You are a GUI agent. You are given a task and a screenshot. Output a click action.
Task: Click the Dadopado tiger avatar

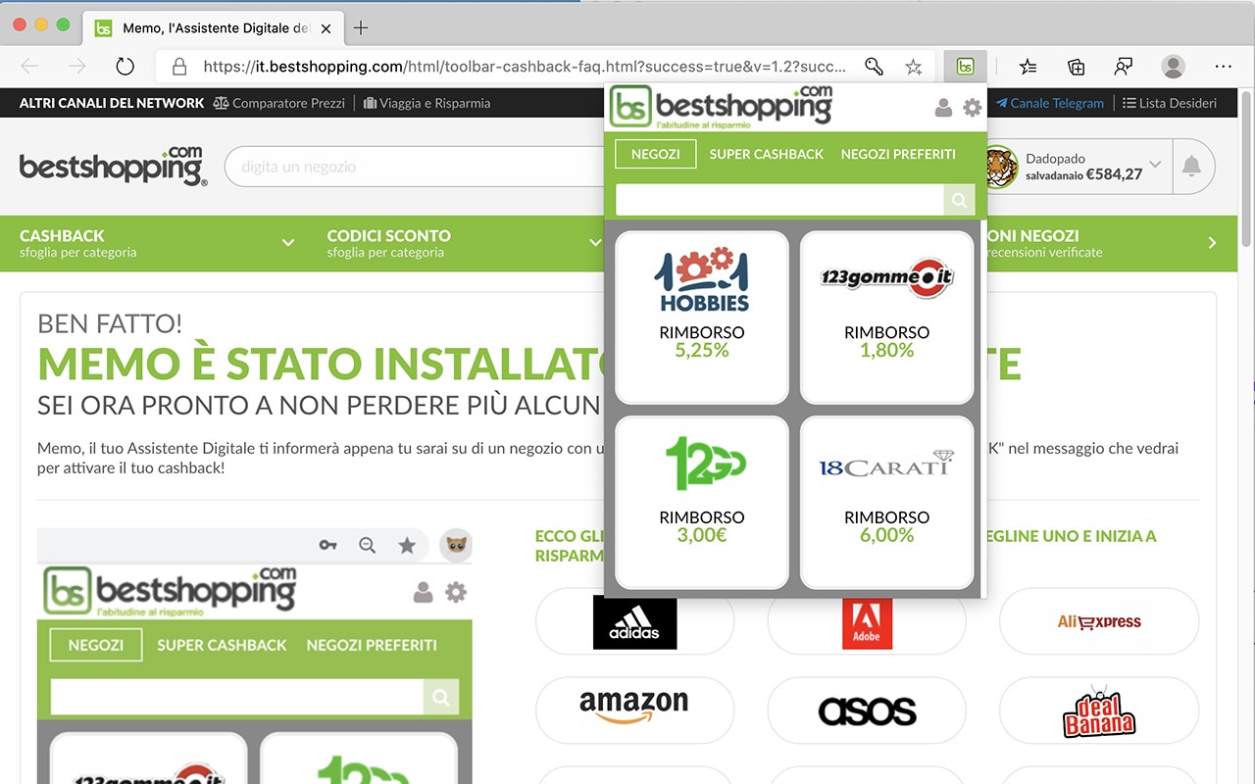[x=999, y=167]
